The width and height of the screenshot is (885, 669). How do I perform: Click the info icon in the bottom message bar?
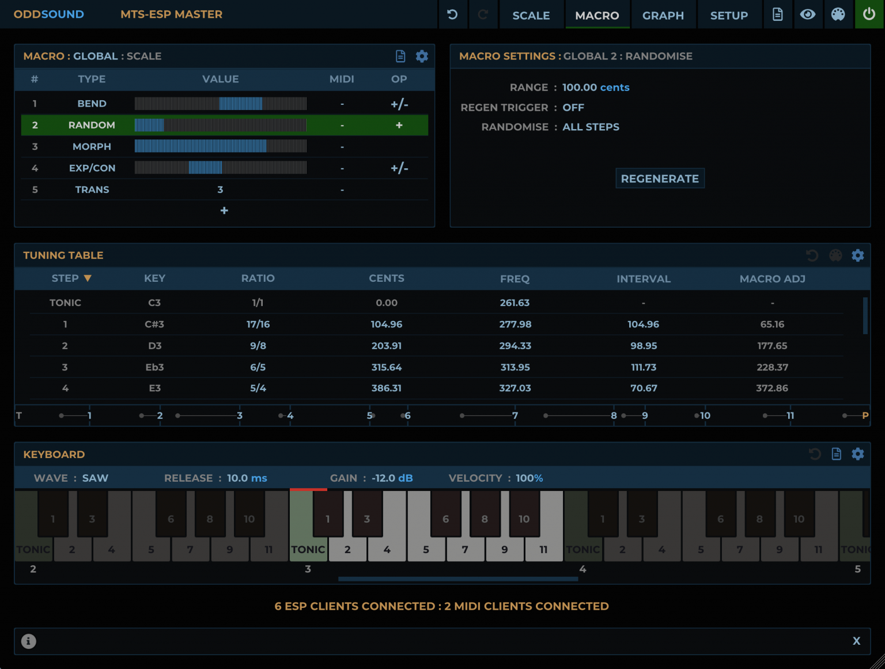click(x=28, y=641)
